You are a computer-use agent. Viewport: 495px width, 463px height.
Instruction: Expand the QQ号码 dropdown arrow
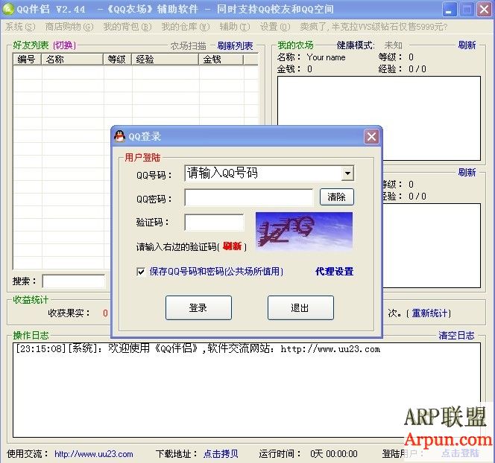[347, 173]
